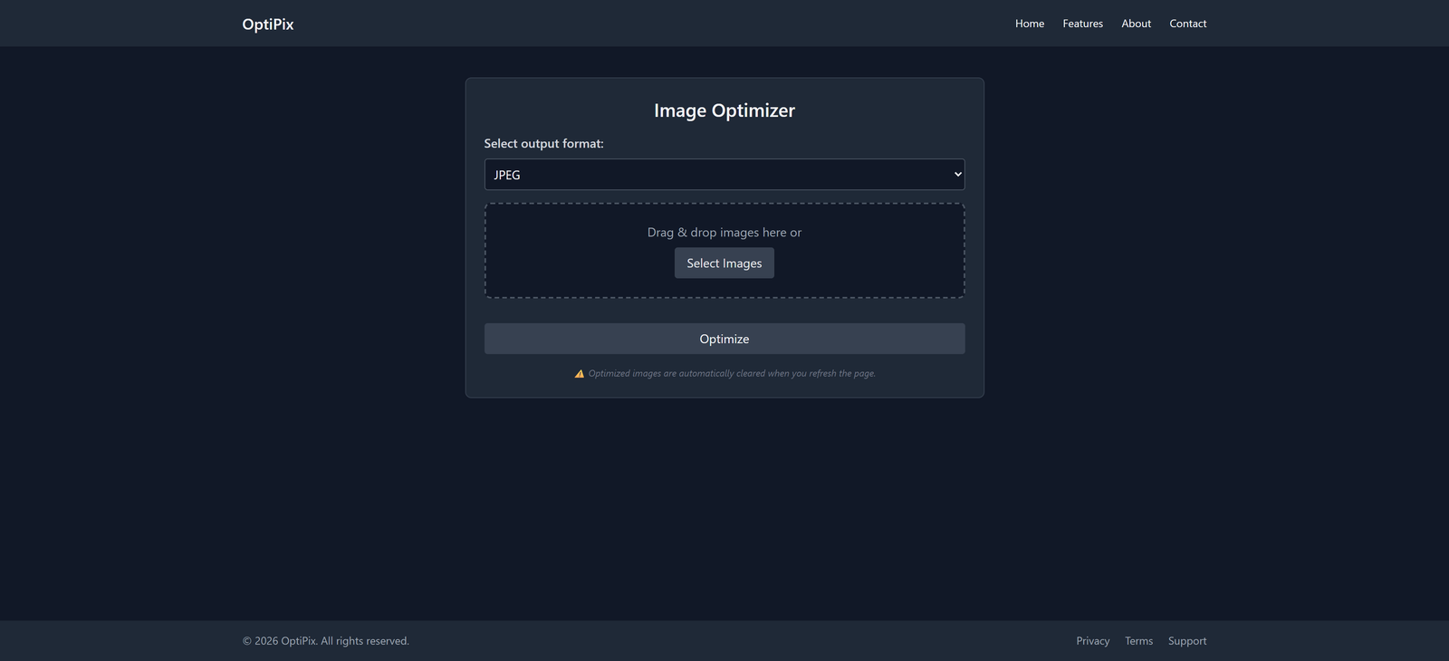Image resolution: width=1449 pixels, height=661 pixels.
Task: Click the Image Optimizer heading
Action: (x=724, y=110)
